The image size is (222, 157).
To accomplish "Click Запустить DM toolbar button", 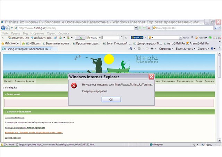I will [x=18, y=38].
